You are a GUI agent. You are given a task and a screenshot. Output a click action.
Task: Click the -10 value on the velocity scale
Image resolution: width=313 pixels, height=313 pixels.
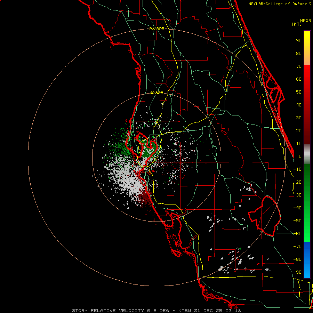[297, 169]
